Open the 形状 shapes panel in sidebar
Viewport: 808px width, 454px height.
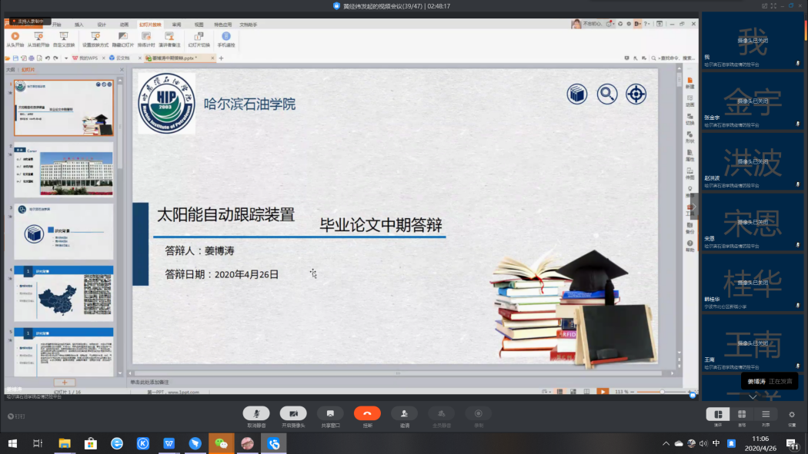pos(689,137)
